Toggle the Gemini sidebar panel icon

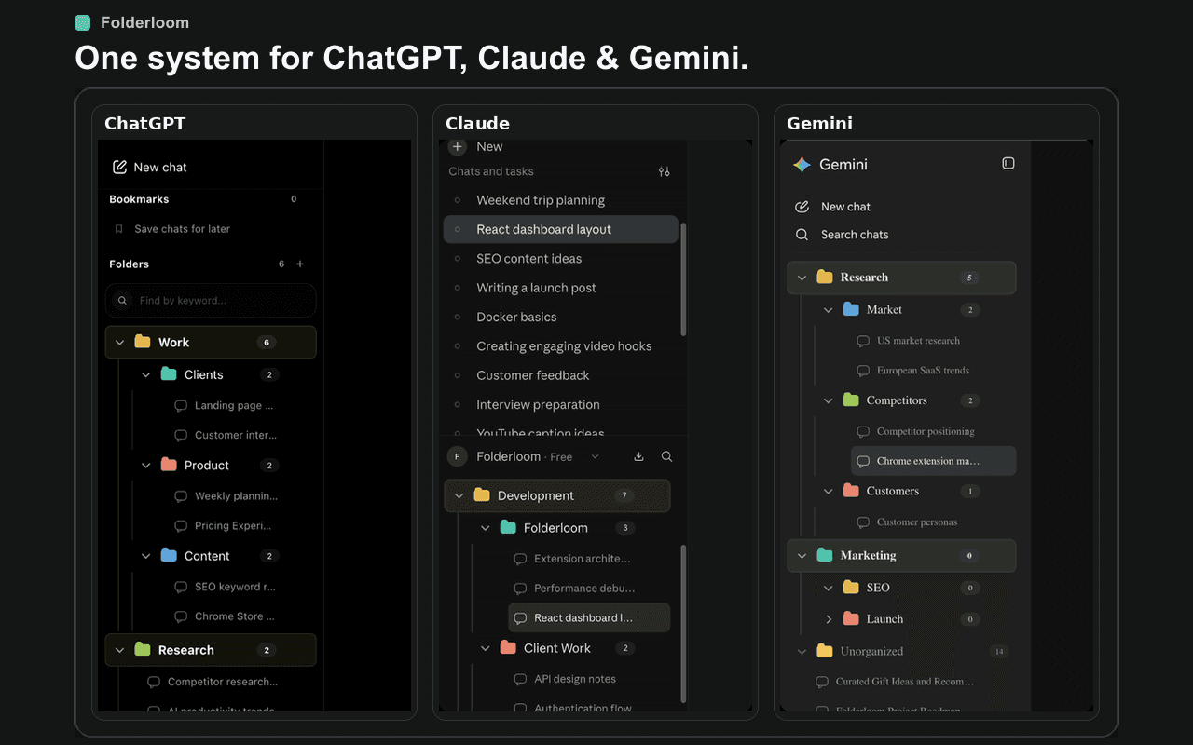coord(1008,163)
